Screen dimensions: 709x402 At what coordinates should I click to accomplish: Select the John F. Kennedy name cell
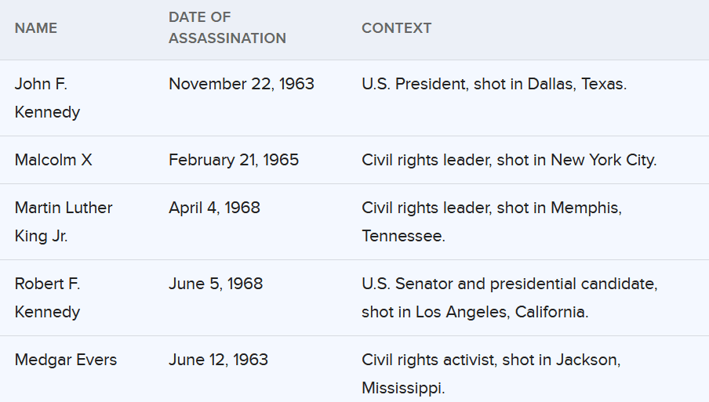47,98
